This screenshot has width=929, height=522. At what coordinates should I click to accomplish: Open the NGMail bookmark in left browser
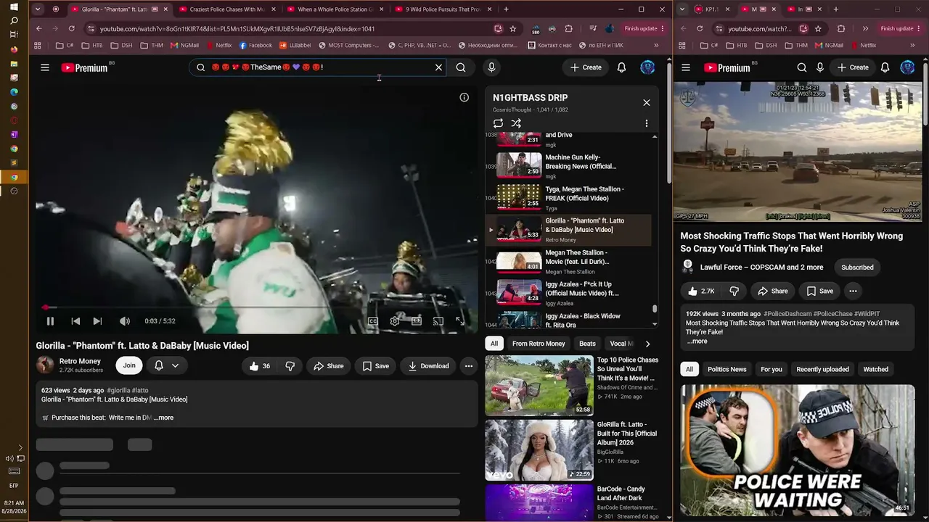pyautogui.click(x=184, y=45)
